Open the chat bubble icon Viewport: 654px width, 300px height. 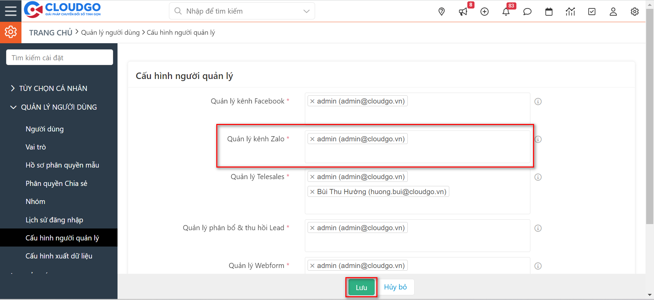coord(527,12)
